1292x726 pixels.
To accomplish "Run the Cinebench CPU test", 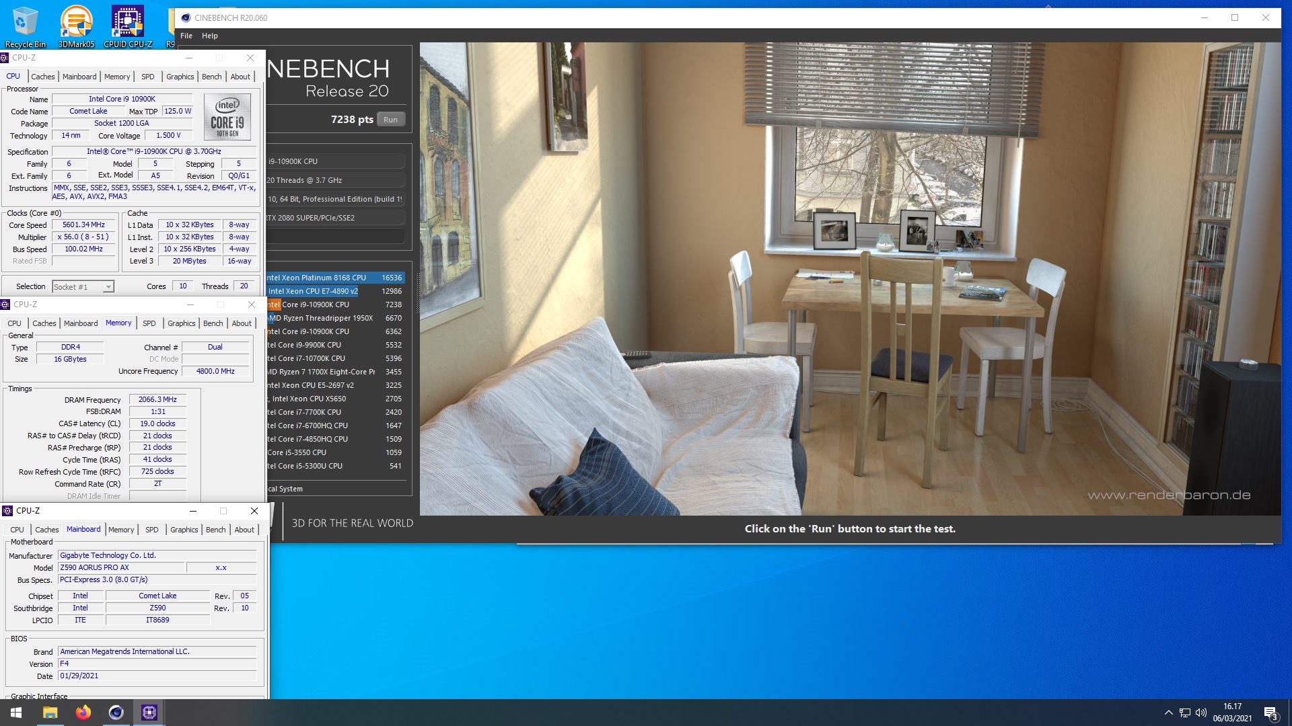I will (x=390, y=120).
